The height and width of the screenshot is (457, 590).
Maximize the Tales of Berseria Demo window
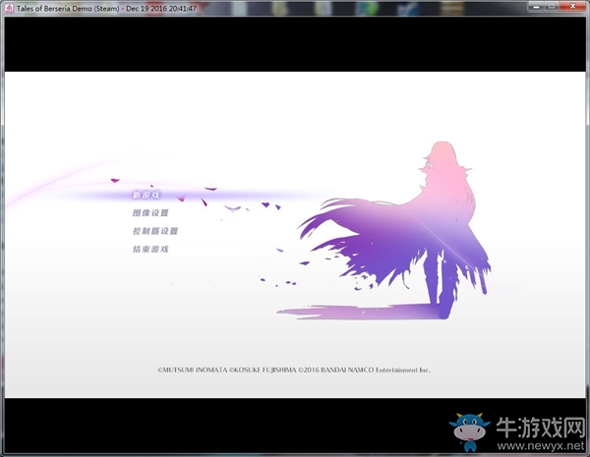[552, 6]
